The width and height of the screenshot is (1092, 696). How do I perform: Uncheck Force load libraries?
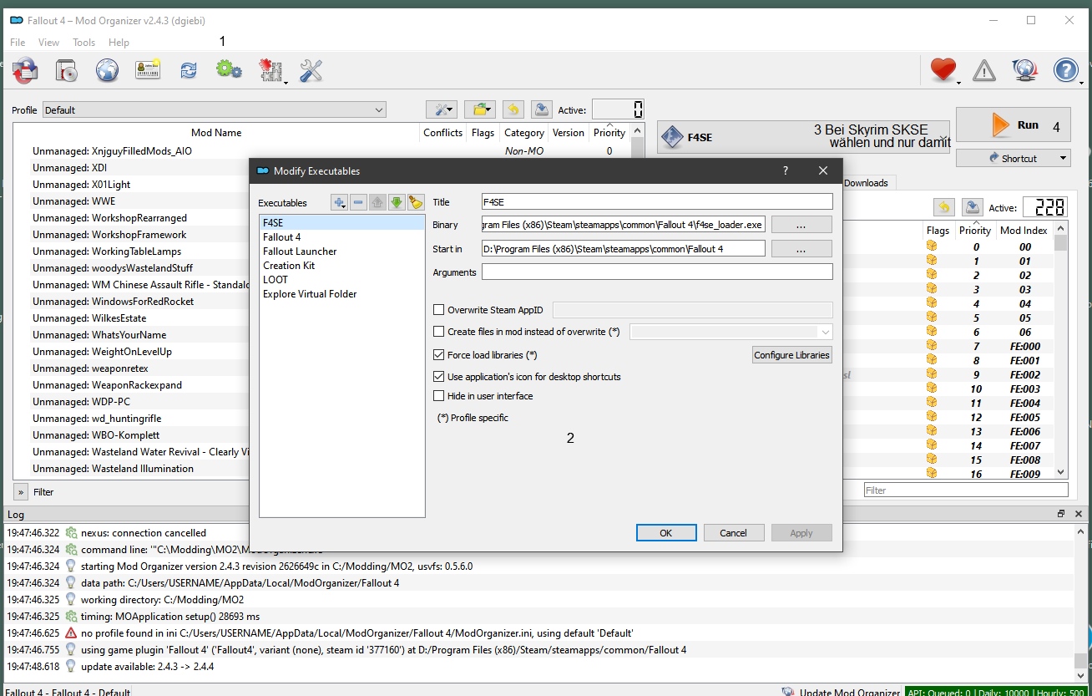[x=439, y=355]
